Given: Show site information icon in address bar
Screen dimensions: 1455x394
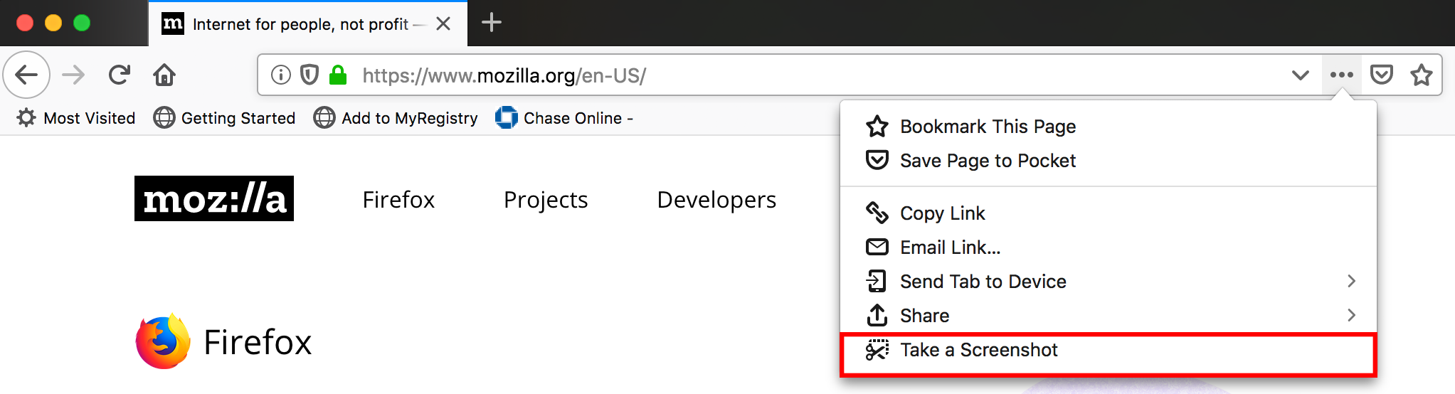Looking at the screenshot, I should tap(281, 75).
